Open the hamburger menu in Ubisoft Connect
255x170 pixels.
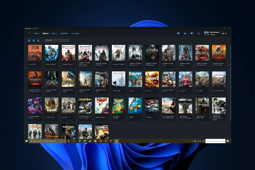pyautogui.click(x=29, y=33)
